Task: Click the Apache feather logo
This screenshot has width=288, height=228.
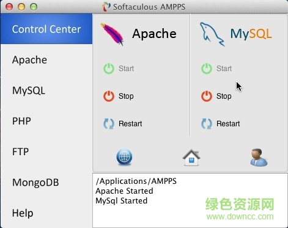Action: 112,34
